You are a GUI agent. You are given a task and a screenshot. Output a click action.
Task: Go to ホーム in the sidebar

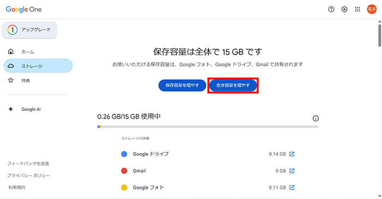(x=27, y=52)
